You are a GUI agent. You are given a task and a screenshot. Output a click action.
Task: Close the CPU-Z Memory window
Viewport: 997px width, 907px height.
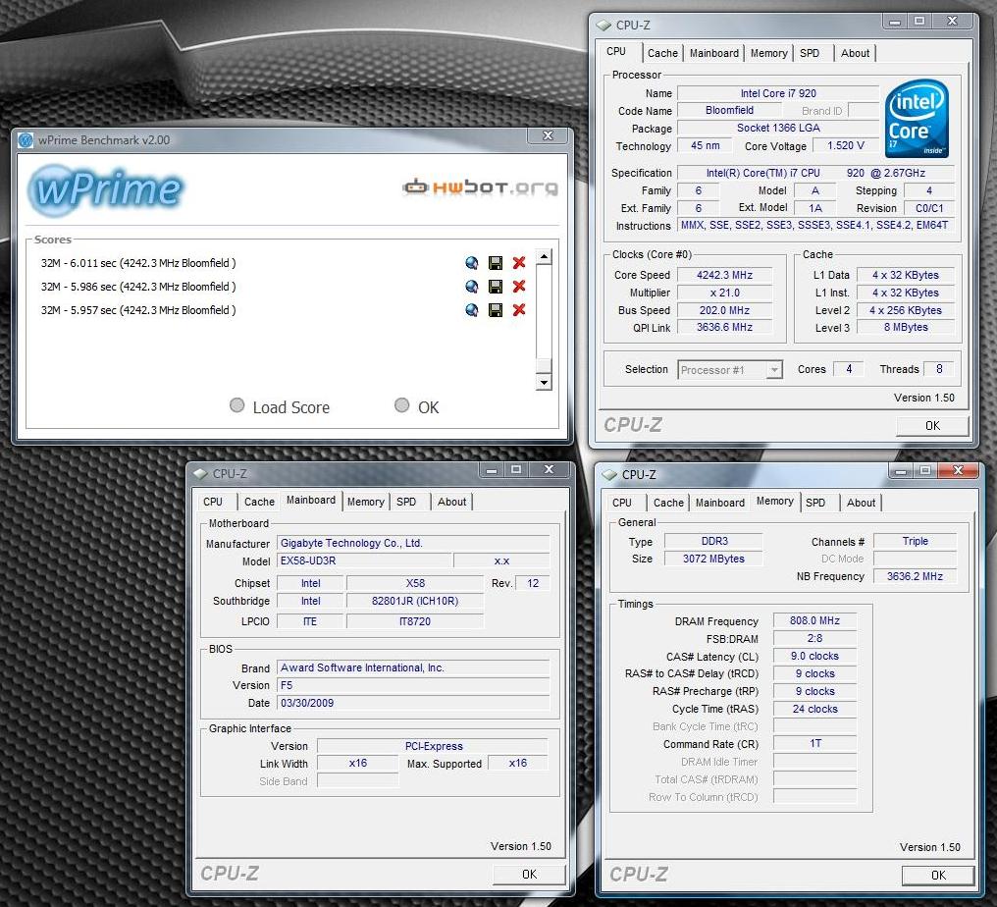pyautogui.click(x=958, y=470)
